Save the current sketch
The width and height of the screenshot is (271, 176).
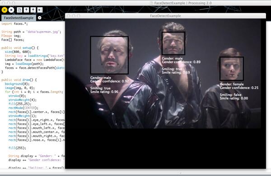33,10
